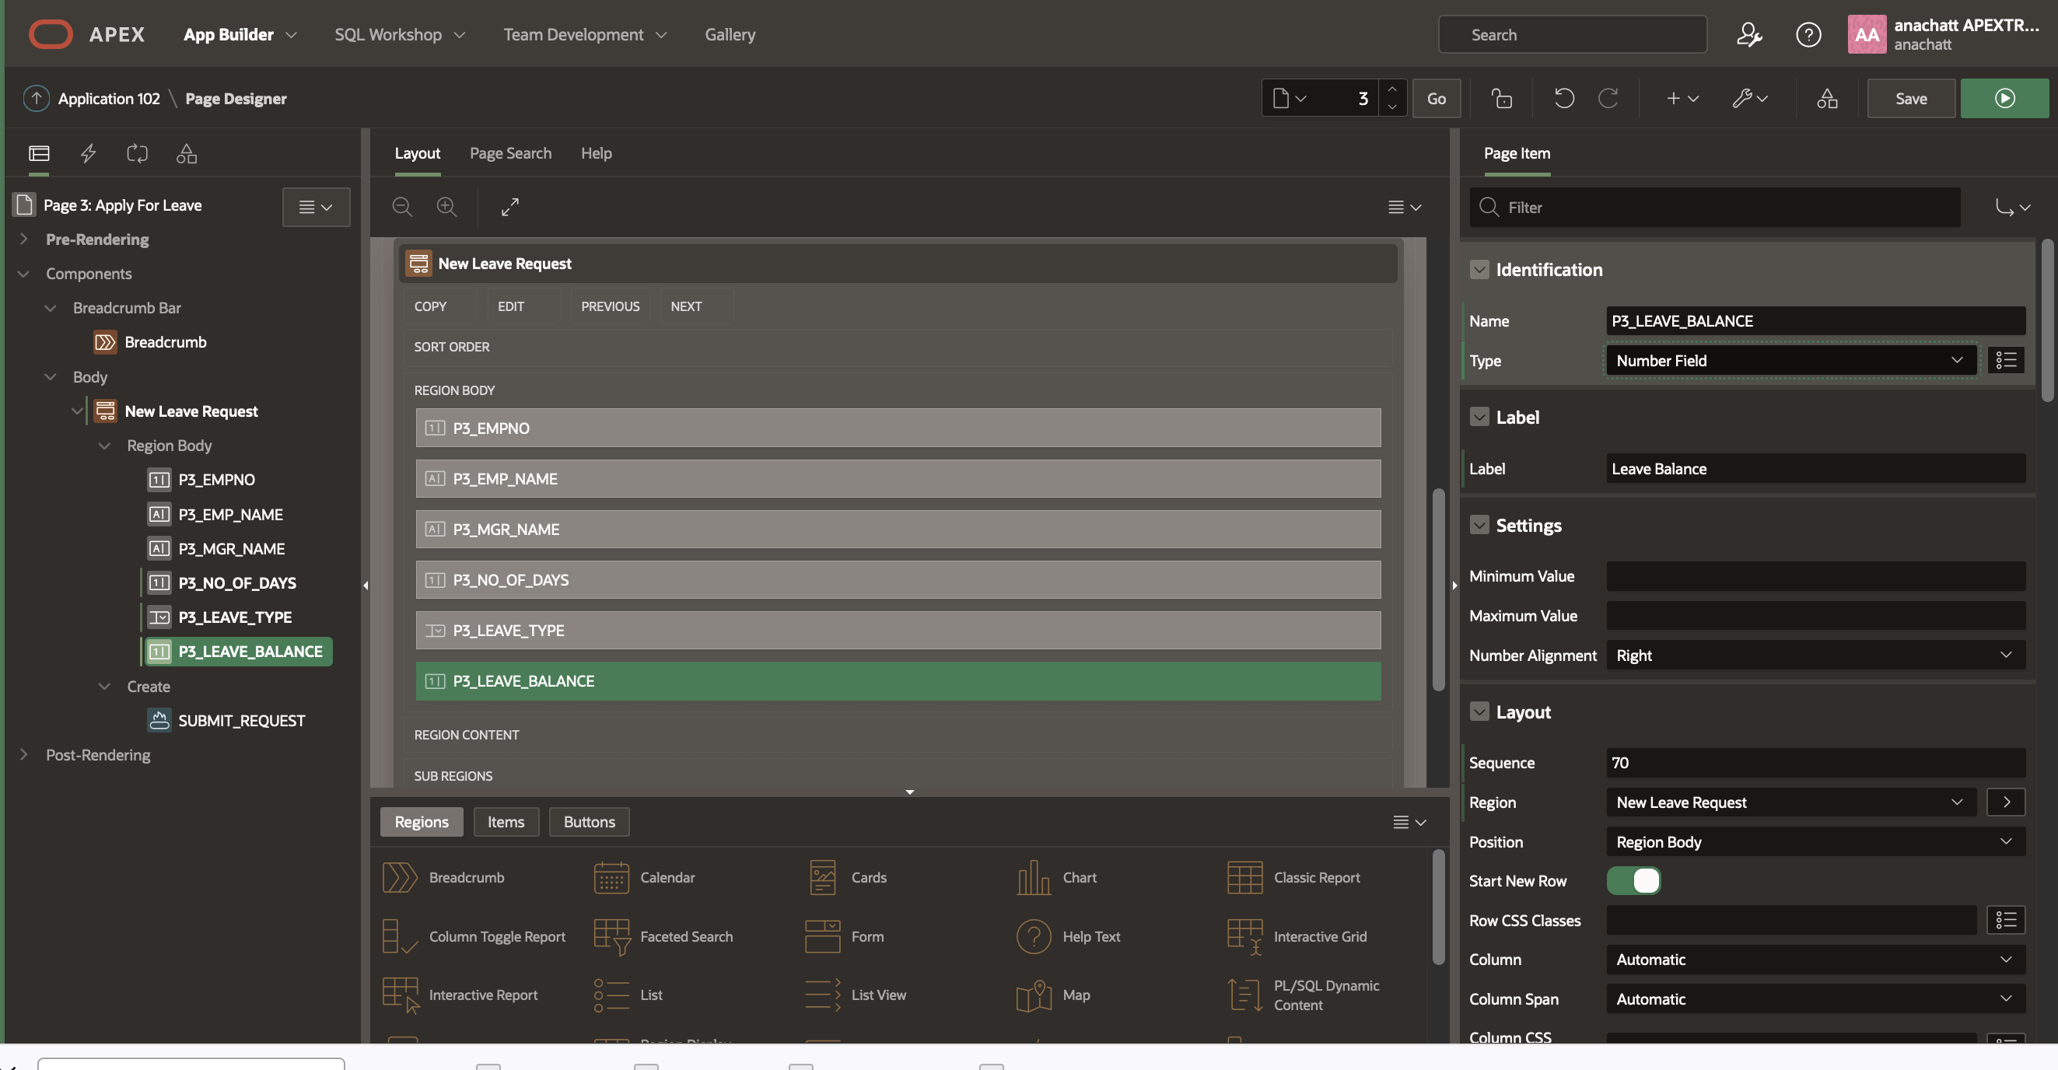Open the Page Lock icon

(x=1501, y=98)
